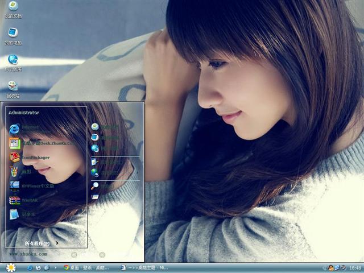The height and width of the screenshot is (273, 364).
Task: Launch IconPackager from Start menu
Action: (29, 158)
